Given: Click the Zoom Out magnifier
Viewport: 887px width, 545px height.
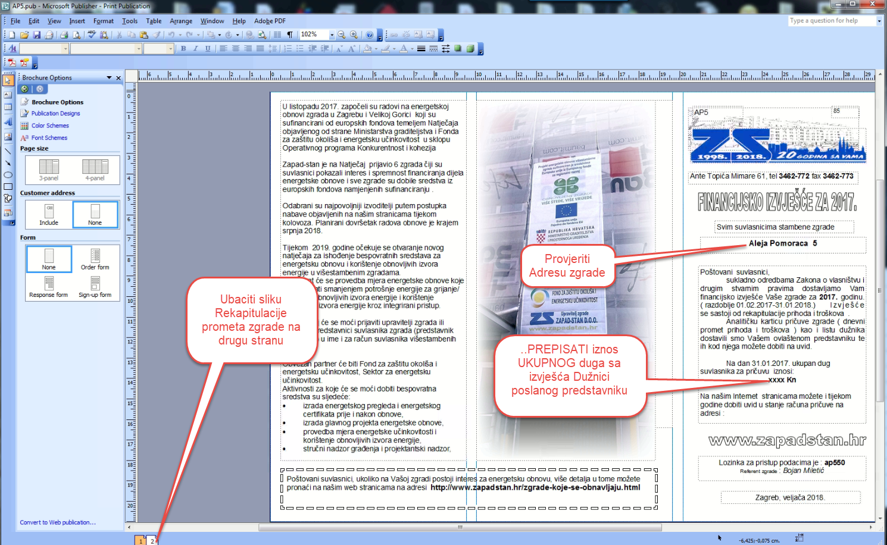Looking at the screenshot, I should tap(342, 35).
